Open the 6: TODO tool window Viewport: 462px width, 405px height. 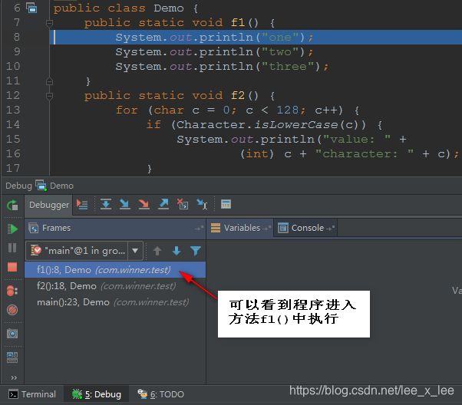click(x=161, y=394)
